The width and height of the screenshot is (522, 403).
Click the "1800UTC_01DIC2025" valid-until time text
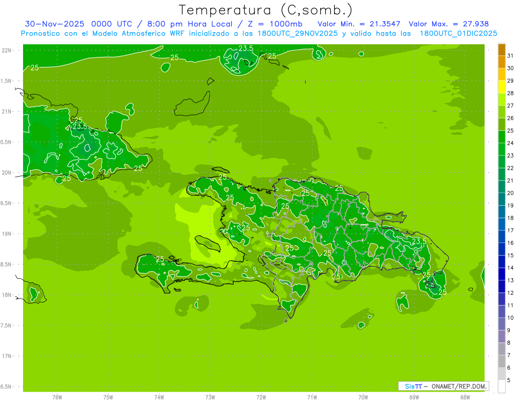coord(458,33)
